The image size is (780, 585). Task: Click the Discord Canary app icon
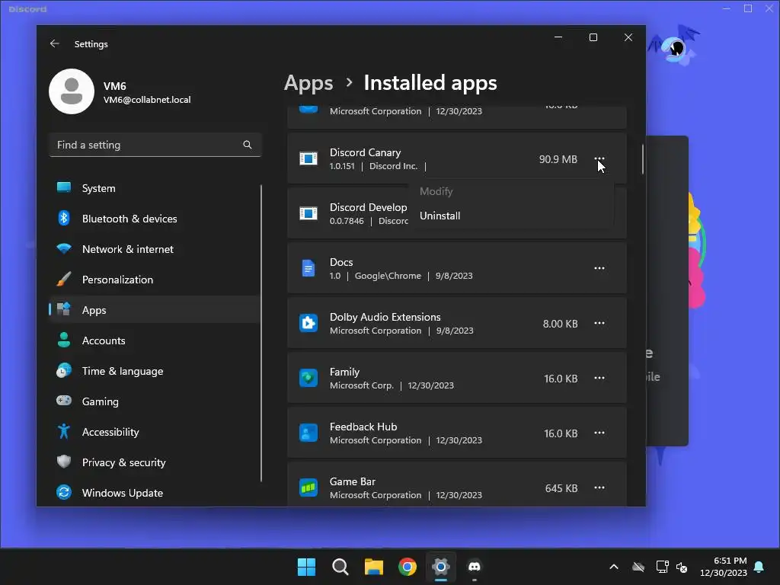click(308, 158)
